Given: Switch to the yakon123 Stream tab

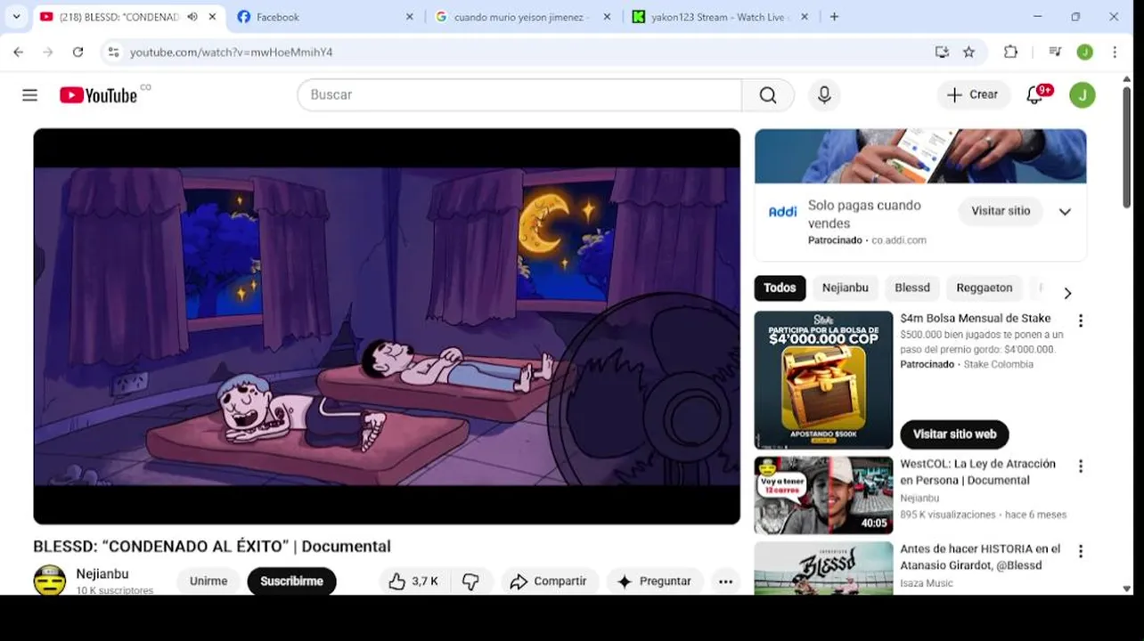Looking at the screenshot, I should click(718, 17).
